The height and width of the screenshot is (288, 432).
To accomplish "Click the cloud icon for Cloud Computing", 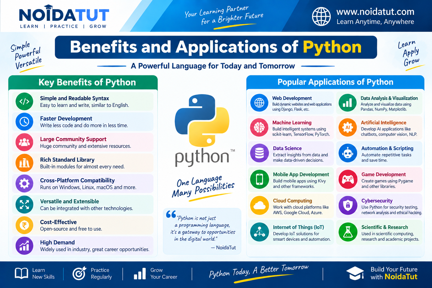I will 259,205.
